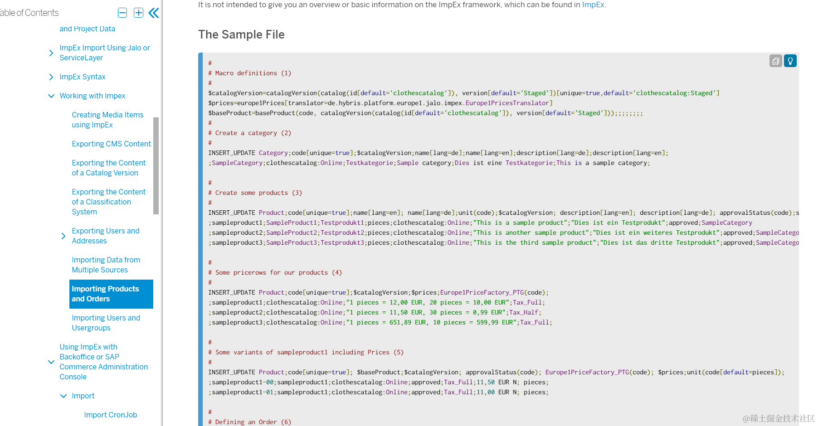Open Exporting Users and Addresses page

106,236
